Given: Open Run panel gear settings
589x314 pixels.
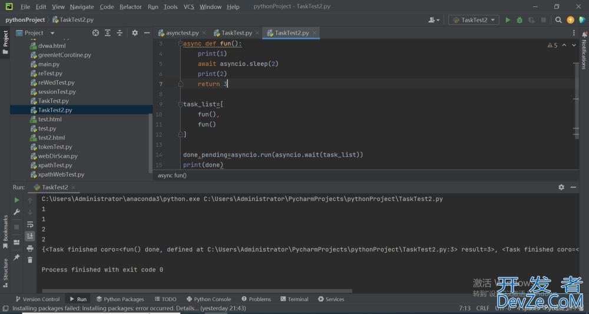Looking at the screenshot, I should 561,187.
